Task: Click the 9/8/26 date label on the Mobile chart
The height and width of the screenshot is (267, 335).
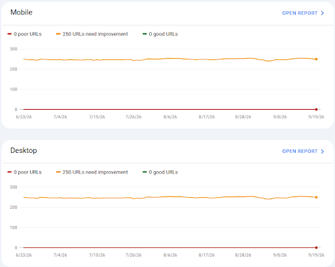Action: 280,117
